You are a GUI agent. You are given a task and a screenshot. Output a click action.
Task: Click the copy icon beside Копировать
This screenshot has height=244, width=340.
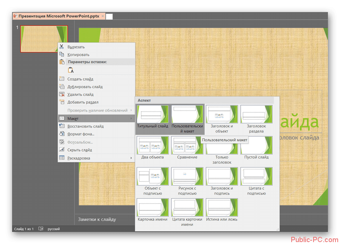click(62, 55)
